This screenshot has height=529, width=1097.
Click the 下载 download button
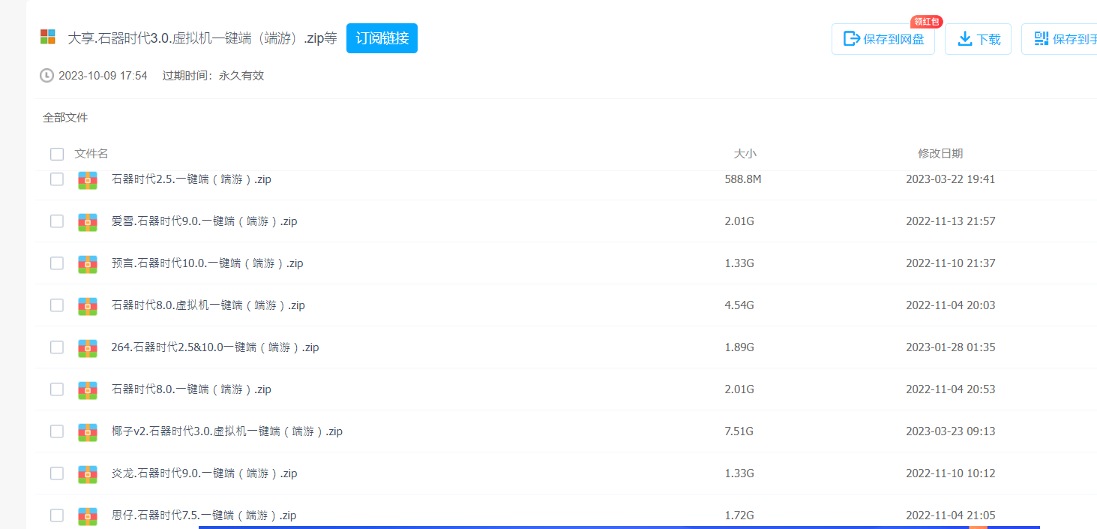pos(978,39)
